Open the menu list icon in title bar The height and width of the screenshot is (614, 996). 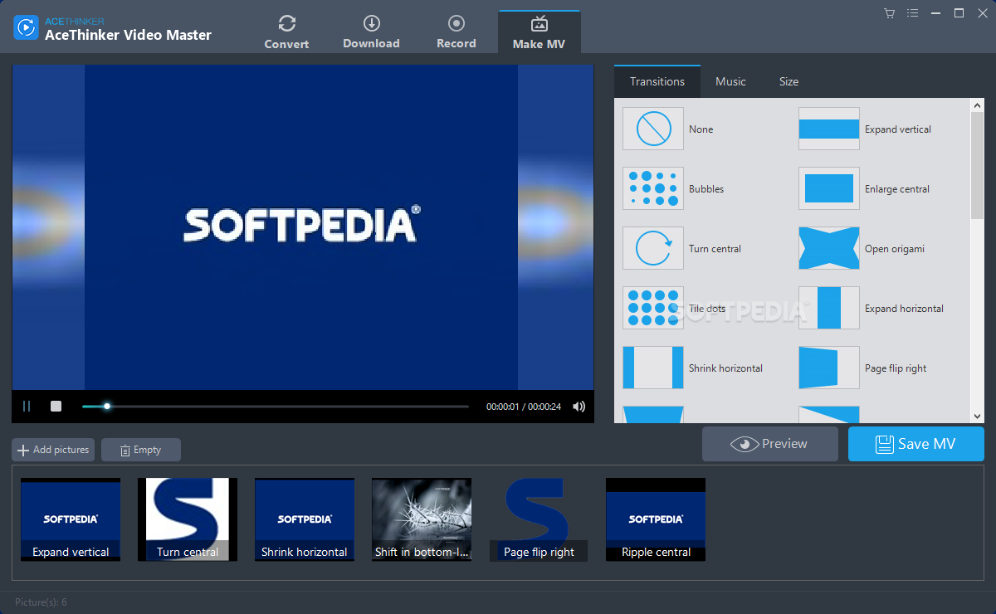pos(913,13)
